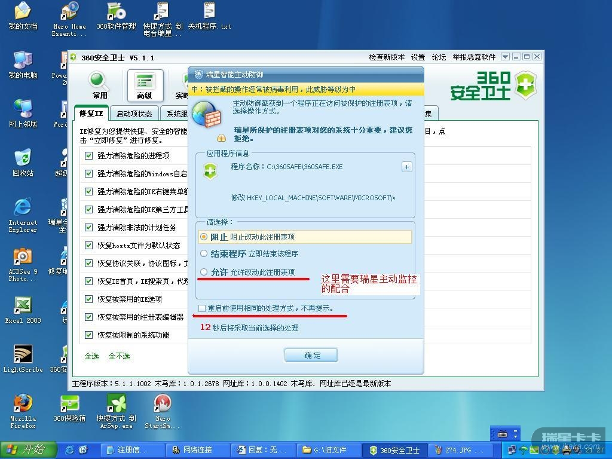Switch to 注册信 taskbar window
612x459 pixels.
pyautogui.click(x=132, y=450)
